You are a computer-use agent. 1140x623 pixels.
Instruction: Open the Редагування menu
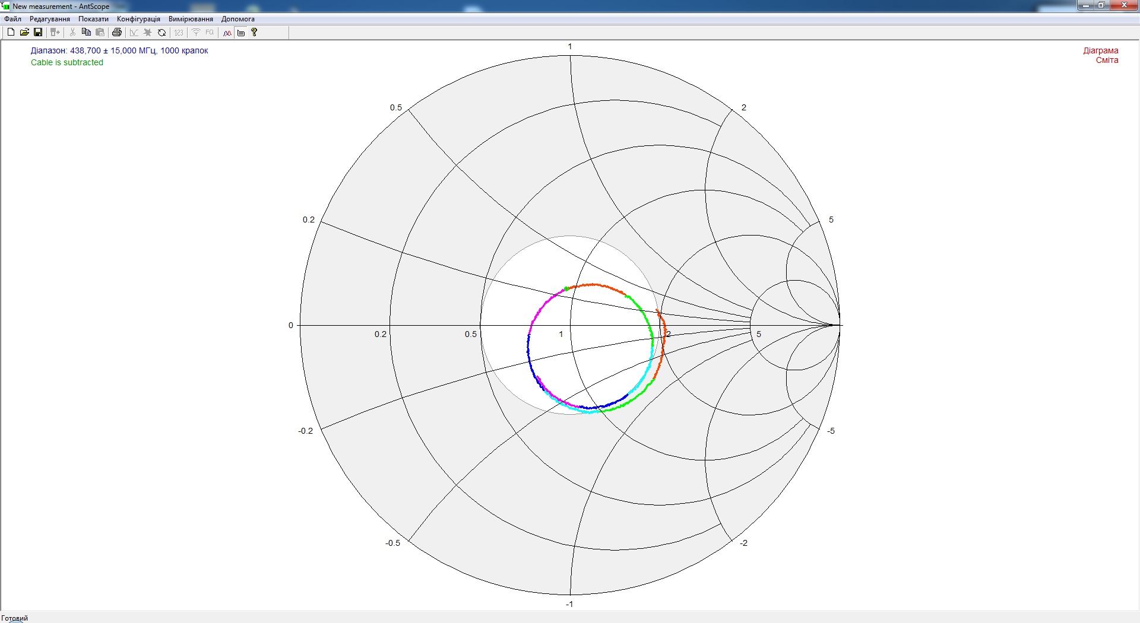point(50,19)
